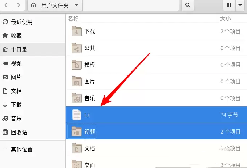Select the 公共 shared folder icon
The image size is (247, 168).
pos(77,48)
